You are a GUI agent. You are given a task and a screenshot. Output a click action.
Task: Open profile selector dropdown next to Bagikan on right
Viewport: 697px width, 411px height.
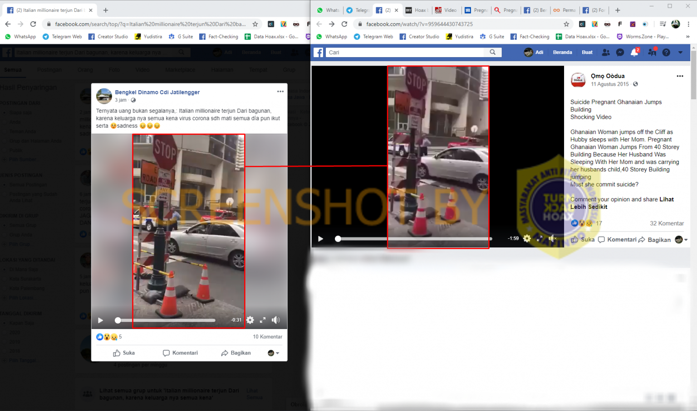(681, 240)
